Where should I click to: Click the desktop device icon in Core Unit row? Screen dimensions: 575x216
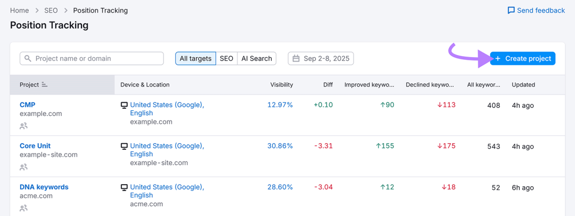(x=124, y=146)
